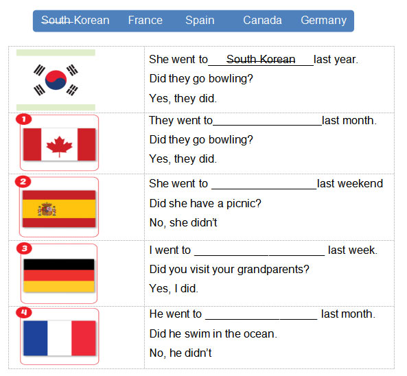
Task: Select crossed-out South Korean in word bank
Action: [x=75, y=20]
